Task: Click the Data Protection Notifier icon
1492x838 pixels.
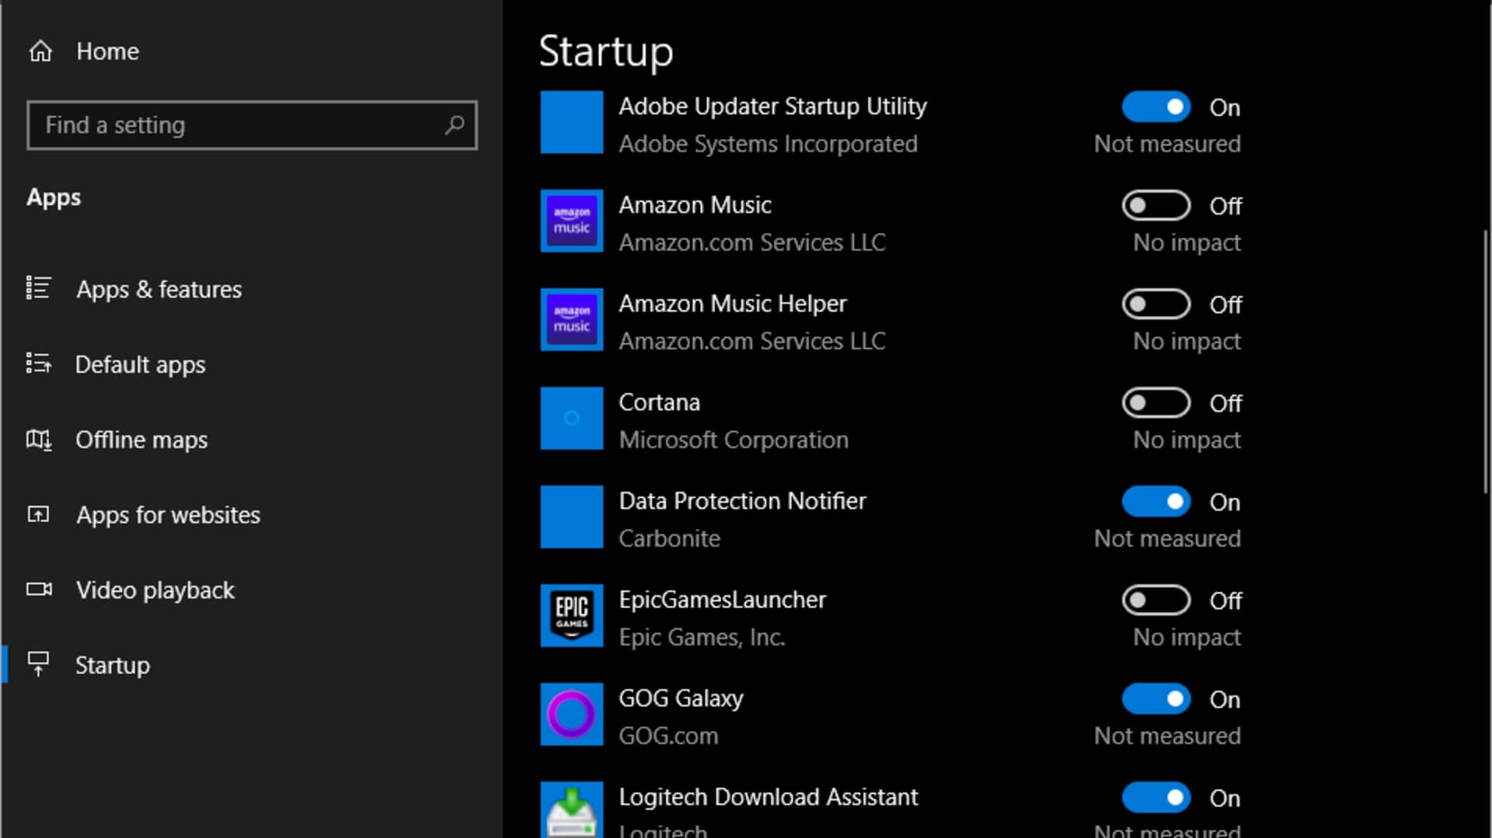Action: tap(572, 516)
